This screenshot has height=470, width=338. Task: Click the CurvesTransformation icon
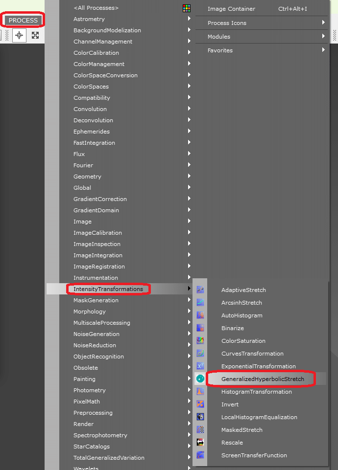point(200,354)
